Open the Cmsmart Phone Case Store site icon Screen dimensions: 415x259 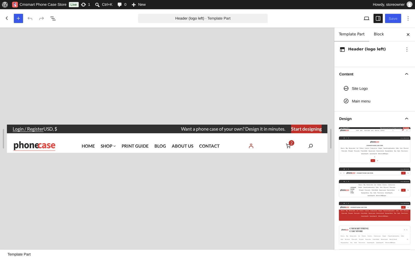click(15, 4)
